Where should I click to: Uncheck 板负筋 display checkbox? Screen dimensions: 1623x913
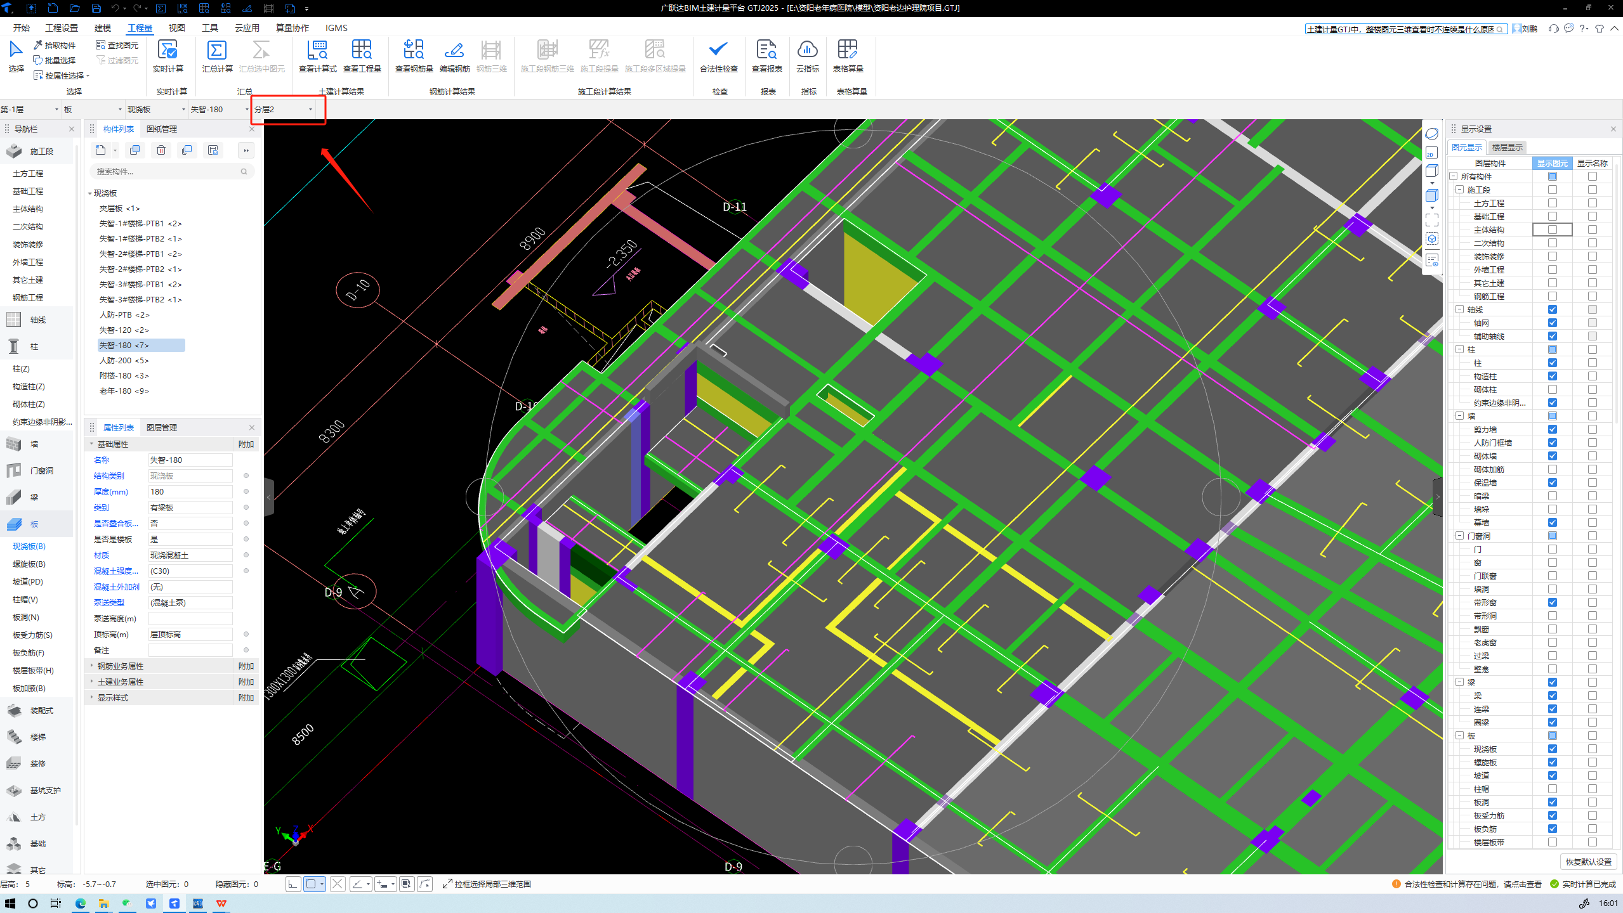1553,829
